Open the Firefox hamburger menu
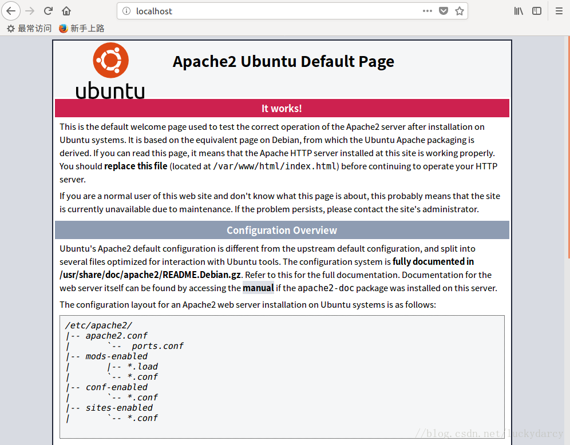The width and height of the screenshot is (570, 445). tap(559, 11)
